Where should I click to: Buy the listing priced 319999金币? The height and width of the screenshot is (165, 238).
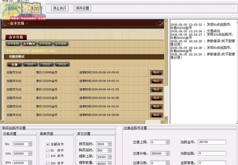pos(156,72)
